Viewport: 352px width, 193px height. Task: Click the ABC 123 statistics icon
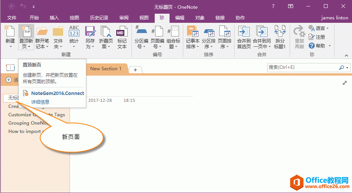(74, 31)
